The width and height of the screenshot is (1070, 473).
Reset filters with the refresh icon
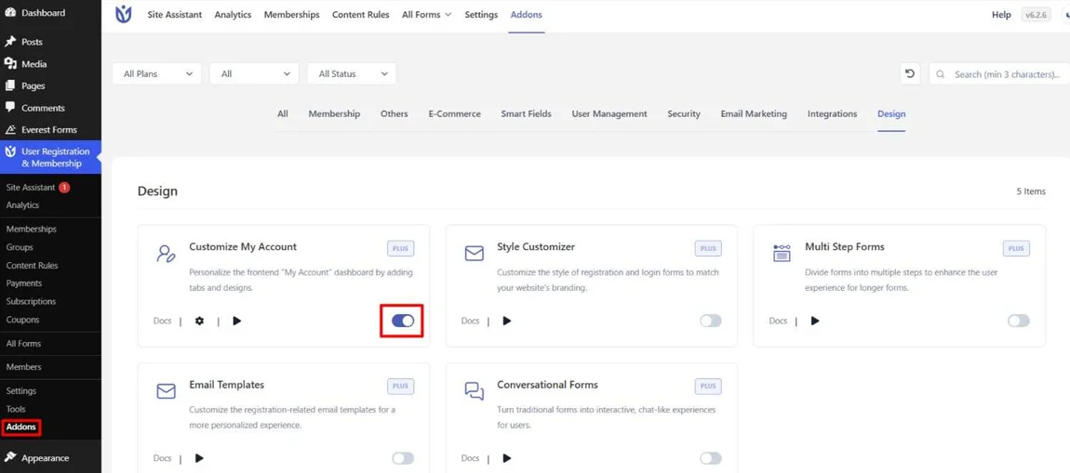coord(910,73)
